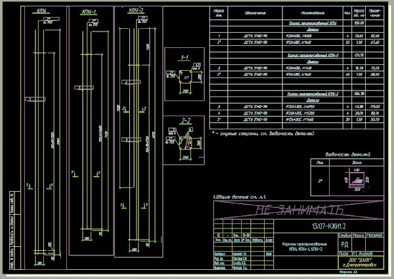
Task: Click the mass value 450.00 in specification
Action: (359, 22)
